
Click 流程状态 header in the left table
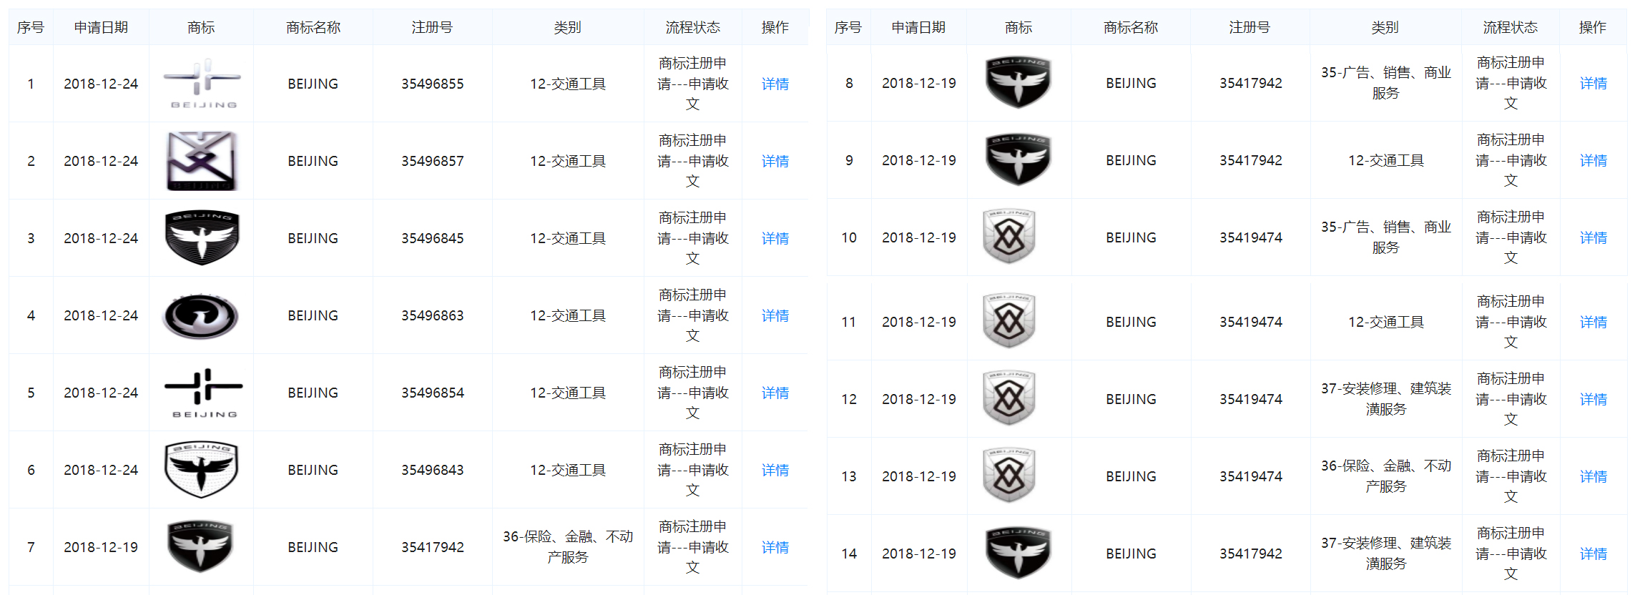[x=692, y=27]
